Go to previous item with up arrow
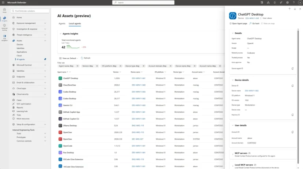This screenshot has width=303, height=169. pos(290,9)
